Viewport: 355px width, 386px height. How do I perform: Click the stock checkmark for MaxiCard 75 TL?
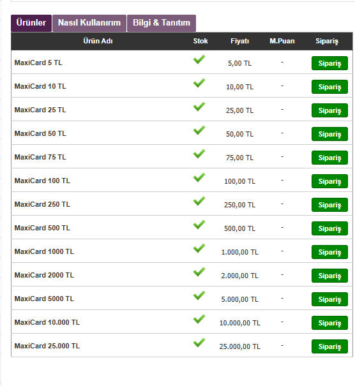[x=199, y=154]
